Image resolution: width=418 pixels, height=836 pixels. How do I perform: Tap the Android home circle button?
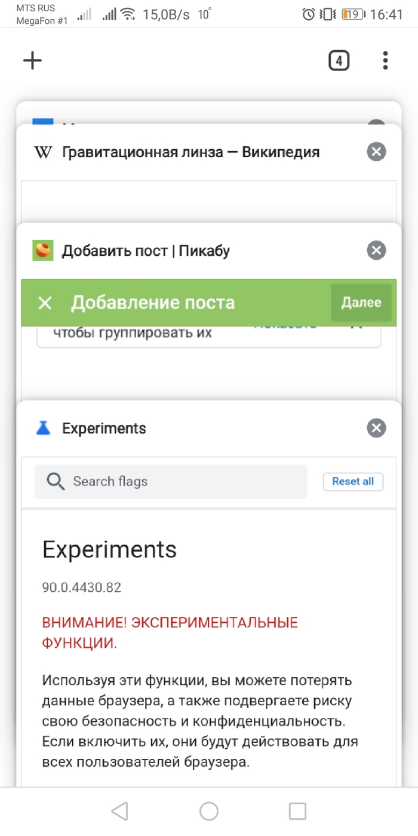209,811
